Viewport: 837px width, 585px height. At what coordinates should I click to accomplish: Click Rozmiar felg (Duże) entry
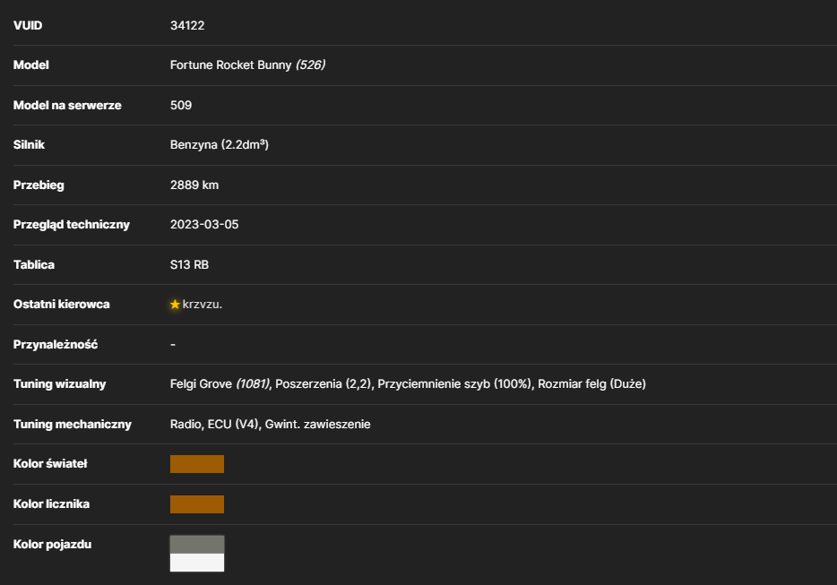pos(592,384)
